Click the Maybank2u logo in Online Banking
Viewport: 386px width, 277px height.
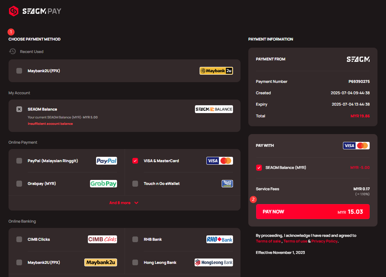101,262
